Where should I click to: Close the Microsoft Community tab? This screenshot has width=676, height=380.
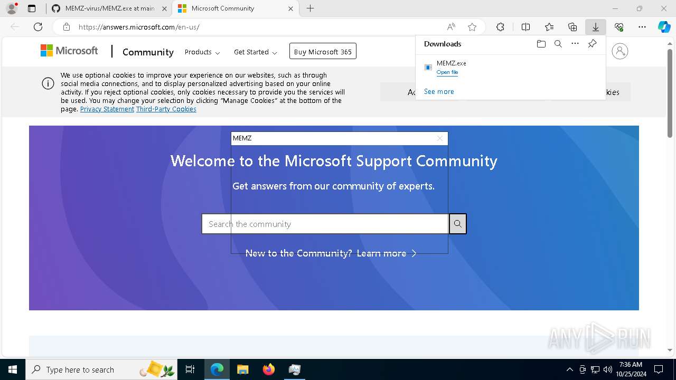click(291, 8)
